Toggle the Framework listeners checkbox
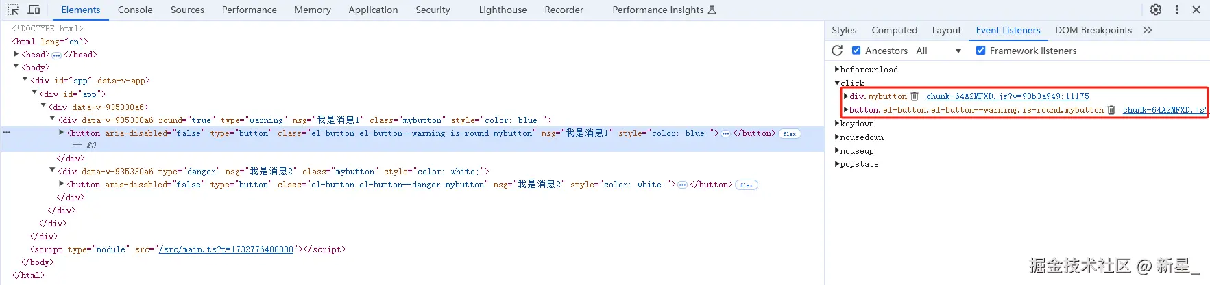Image resolution: width=1210 pixels, height=285 pixels. click(981, 51)
